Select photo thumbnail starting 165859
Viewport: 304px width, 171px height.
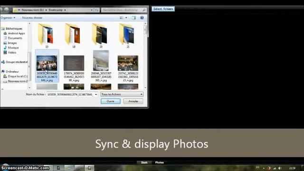(x=47, y=66)
